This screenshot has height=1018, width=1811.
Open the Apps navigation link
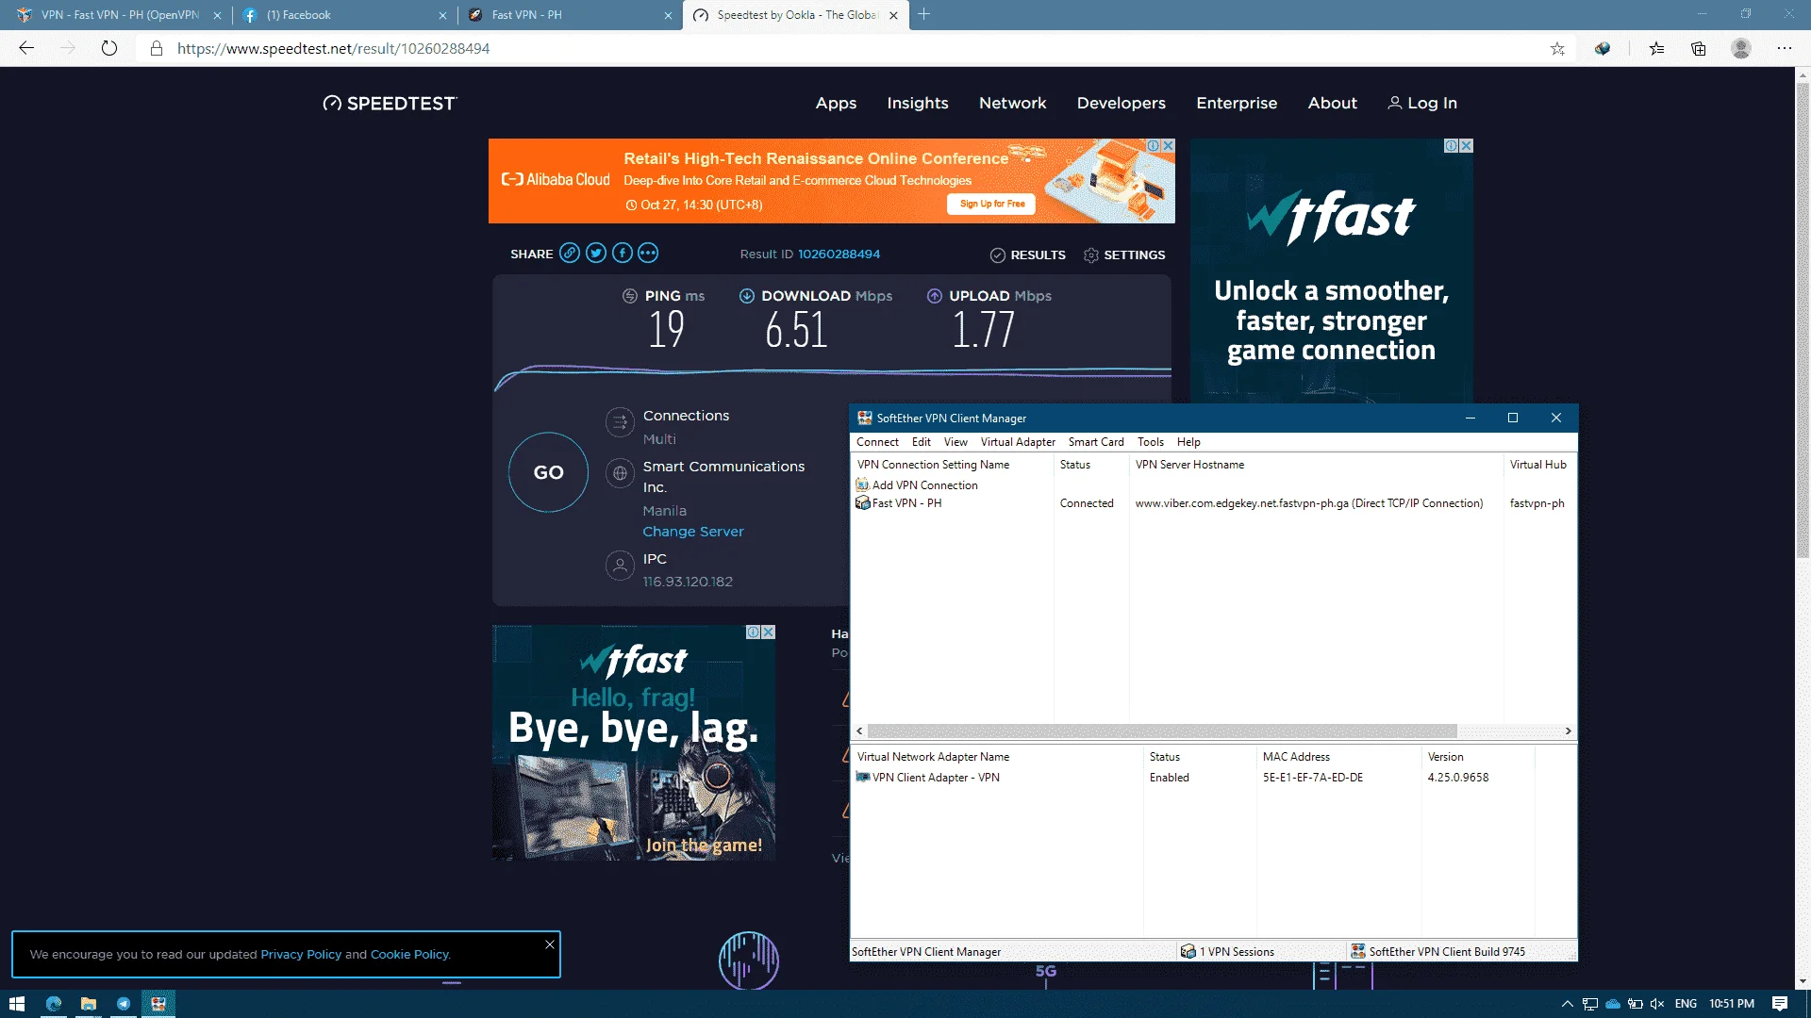pyautogui.click(x=836, y=103)
